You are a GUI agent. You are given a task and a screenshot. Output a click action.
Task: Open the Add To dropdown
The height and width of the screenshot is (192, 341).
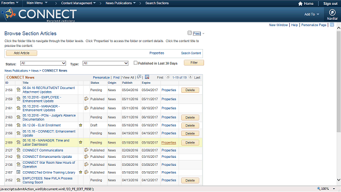(x=312, y=14)
